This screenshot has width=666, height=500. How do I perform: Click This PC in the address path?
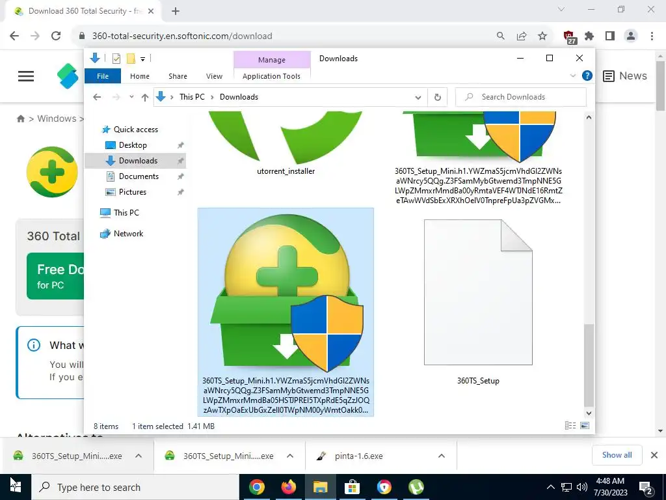(x=192, y=97)
